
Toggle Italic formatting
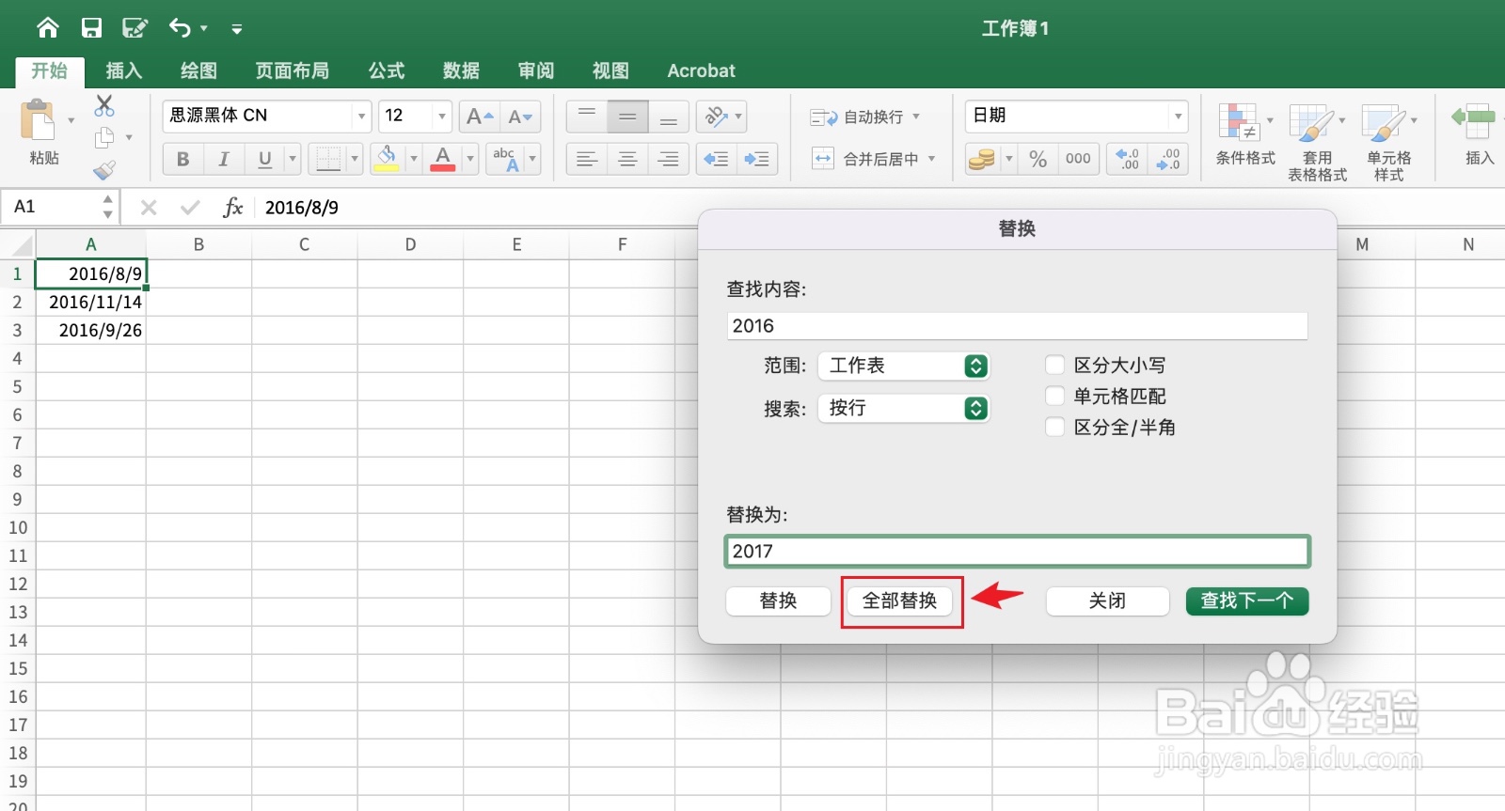click(x=224, y=159)
